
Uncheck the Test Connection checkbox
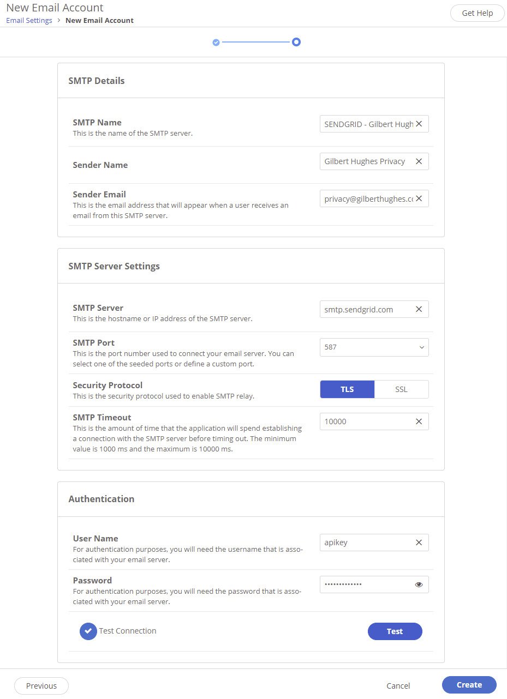tap(88, 631)
